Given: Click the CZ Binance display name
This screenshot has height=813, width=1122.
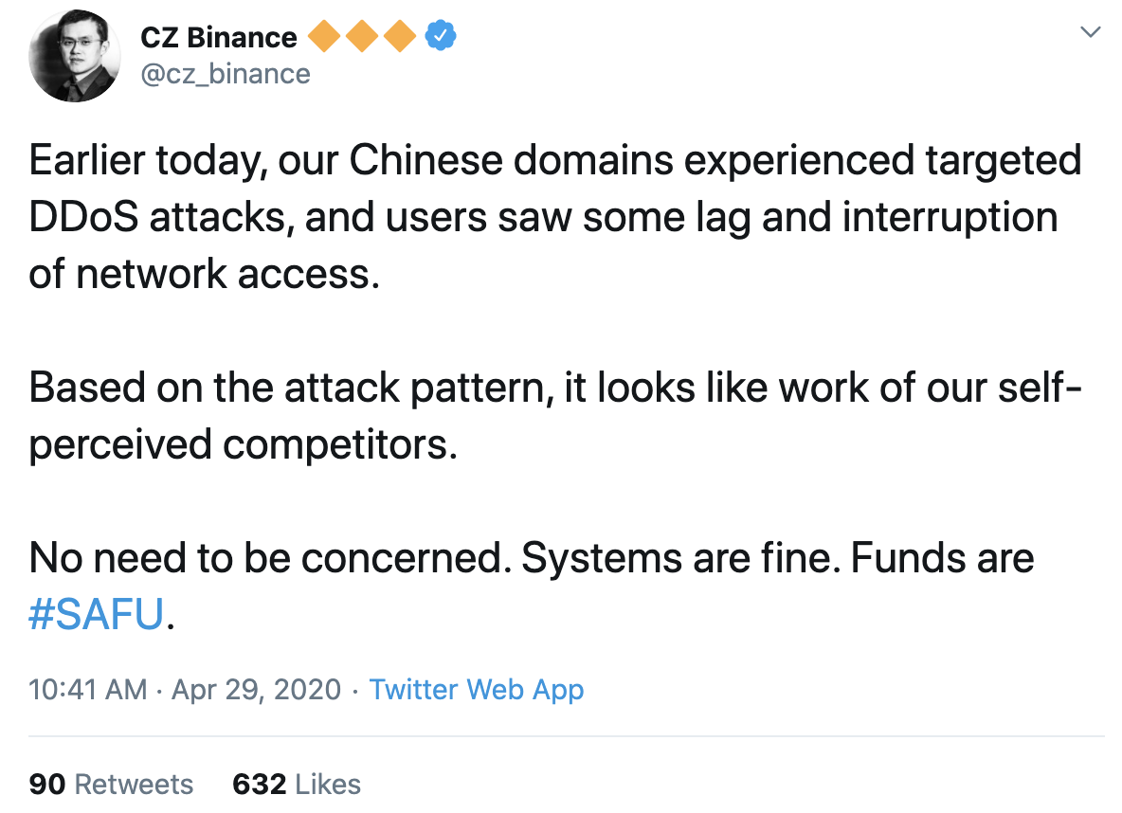Looking at the screenshot, I should [218, 37].
